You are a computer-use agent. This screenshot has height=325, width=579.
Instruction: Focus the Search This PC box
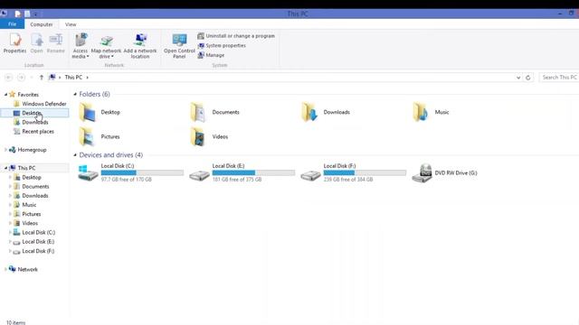click(x=559, y=78)
